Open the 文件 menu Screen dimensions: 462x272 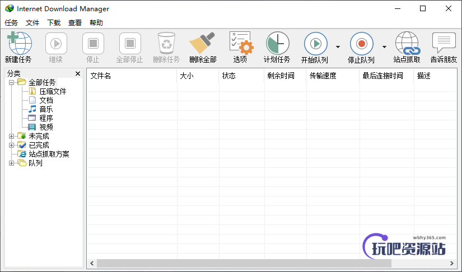[x=32, y=22]
